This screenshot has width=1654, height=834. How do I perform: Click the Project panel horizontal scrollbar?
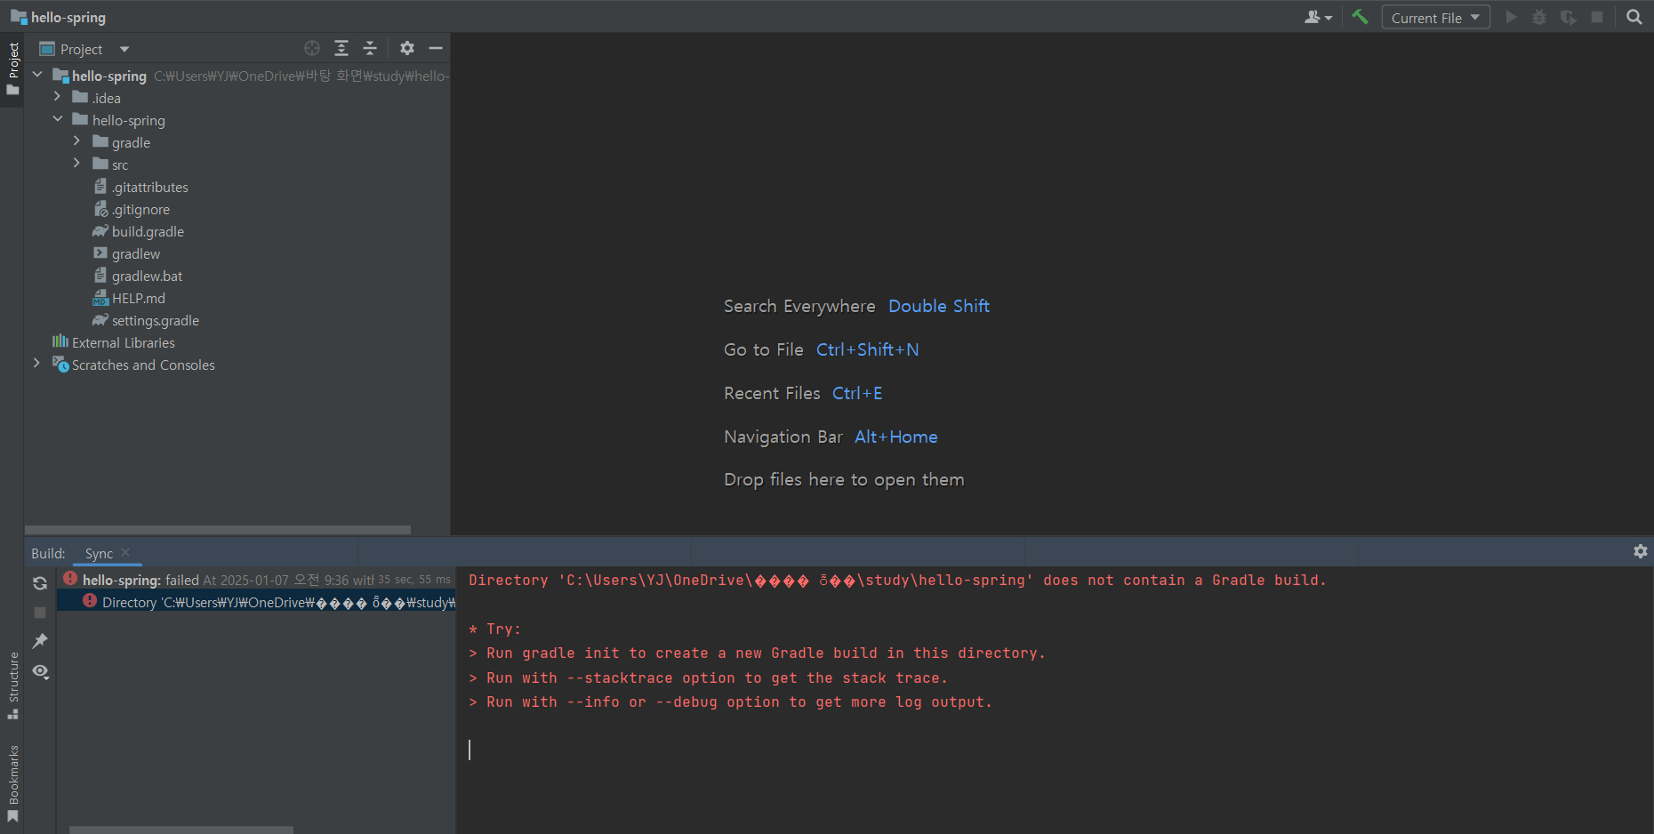(218, 529)
